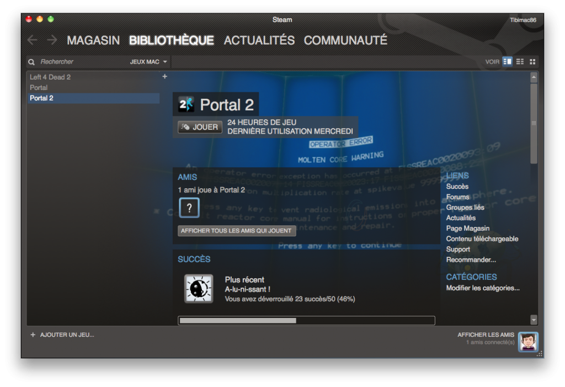This screenshot has width=565, height=387.
Task: Open the unknown friend avatar
Action: (x=189, y=208)
